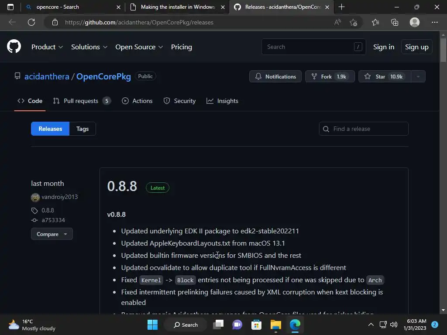Viewport: 447px width, 335px height.
Task: Open the Chat app on taskbar
Action: click(x=237, y=325)
